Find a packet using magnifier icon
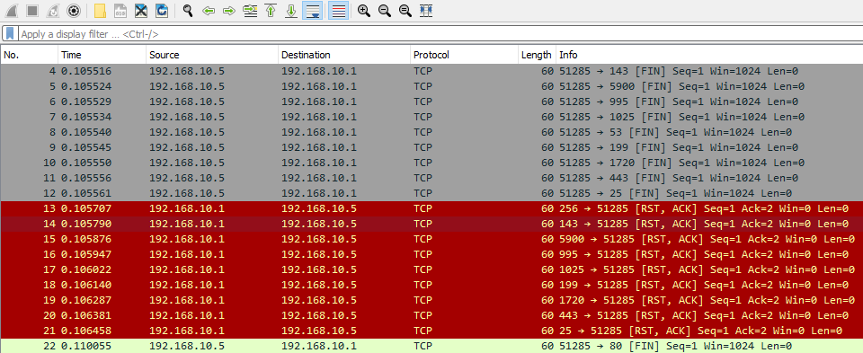Screen dimensions: 863x353 click(x=188, y=11)
